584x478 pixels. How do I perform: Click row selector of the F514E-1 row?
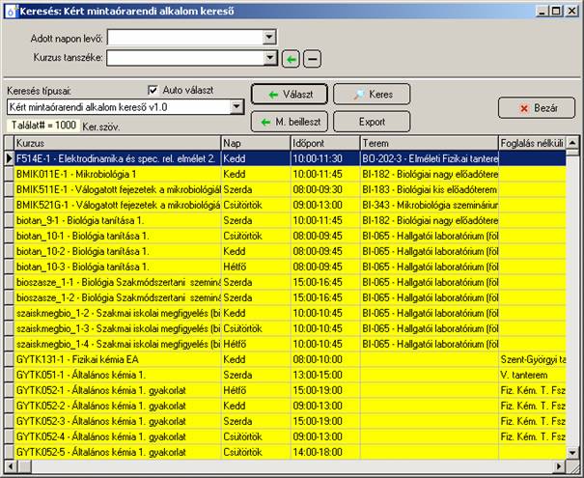pyautogui.click(x=9, y=158)
